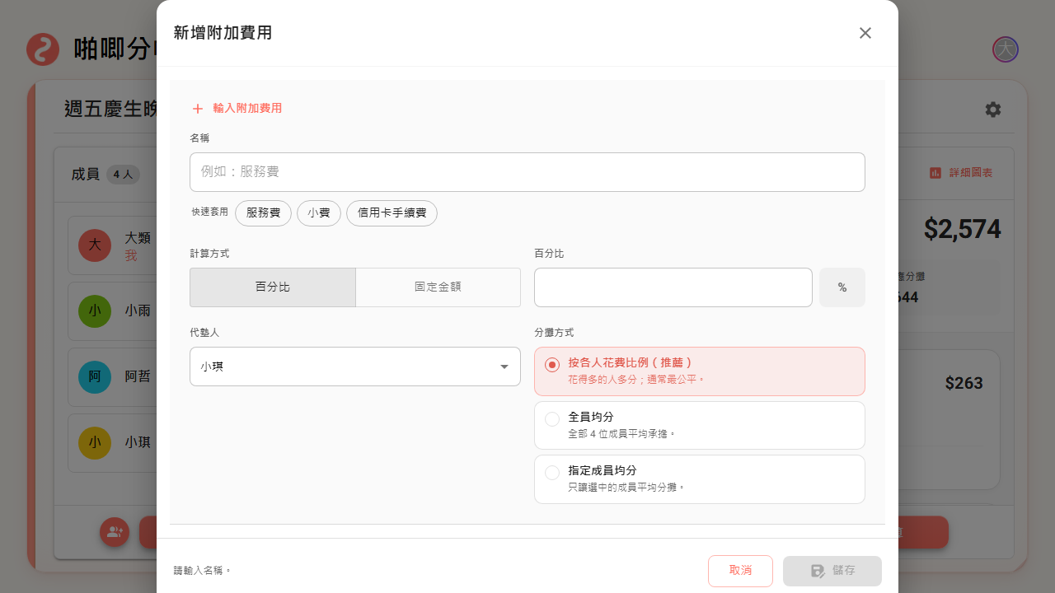1055x593 pixels.
Task: Click 週五慶生 event title in background
Action: [110, 109]
